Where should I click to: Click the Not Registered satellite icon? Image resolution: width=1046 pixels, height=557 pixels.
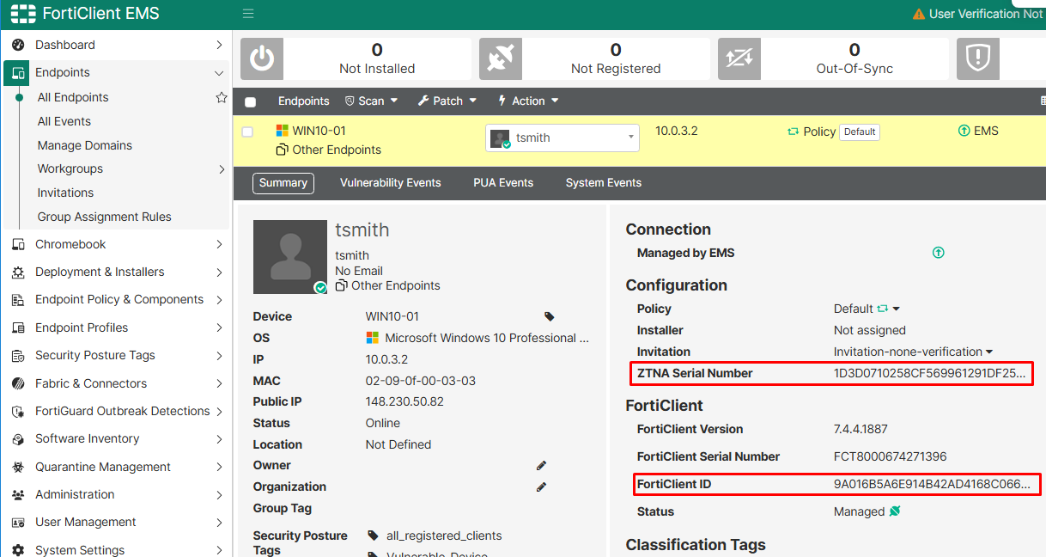click(x=500, y=58)
